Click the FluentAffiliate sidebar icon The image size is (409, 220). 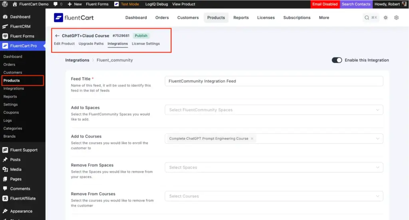[5, 198]
